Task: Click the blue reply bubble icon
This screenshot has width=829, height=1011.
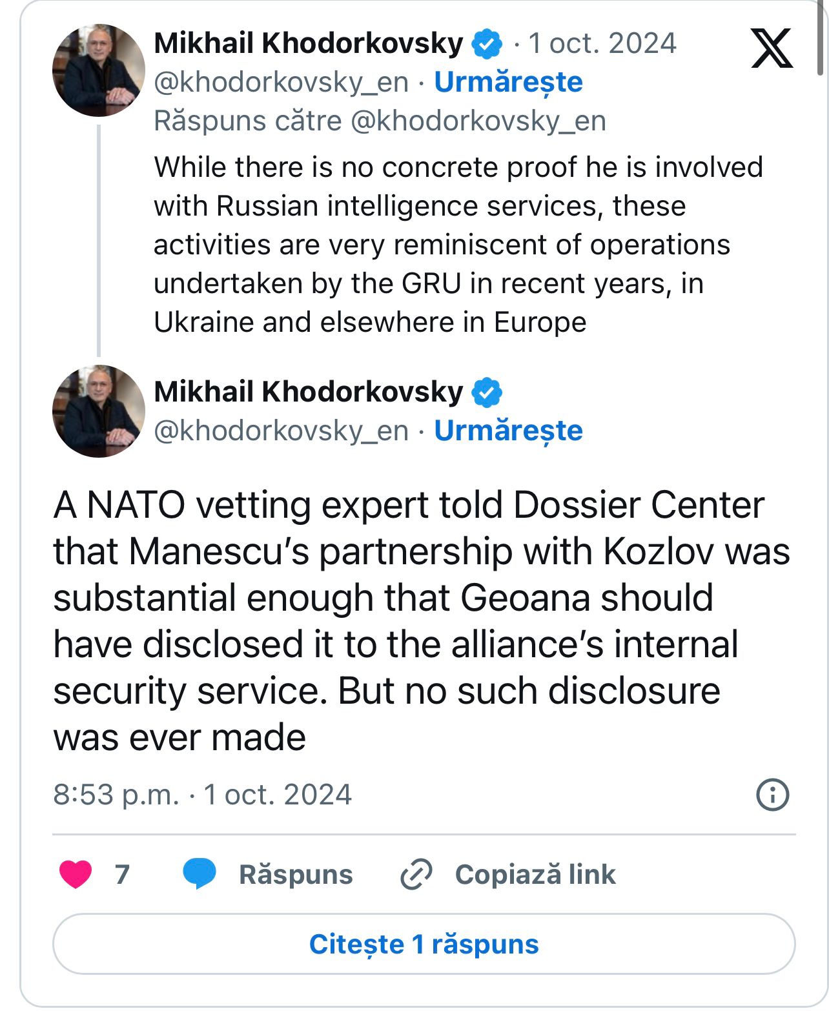Action: point(199,874)
